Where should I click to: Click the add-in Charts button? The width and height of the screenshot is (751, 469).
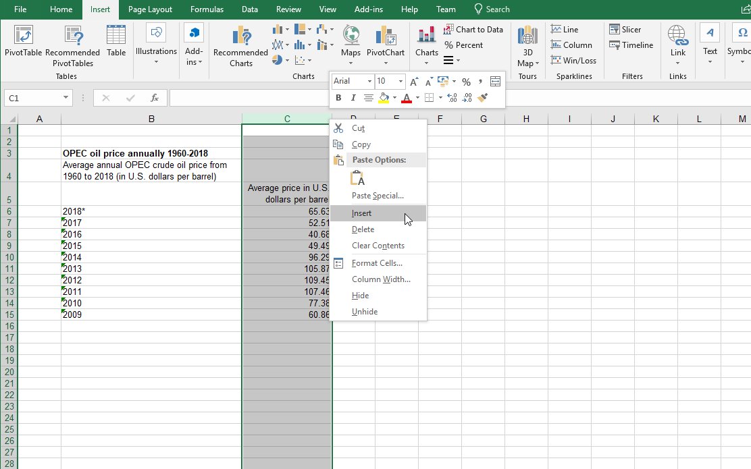(426, 45)
